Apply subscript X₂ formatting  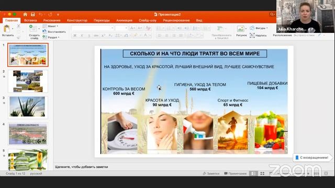click(110, 36)
